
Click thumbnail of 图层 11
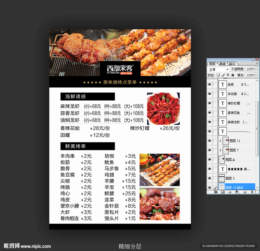[x=226, y=141]
